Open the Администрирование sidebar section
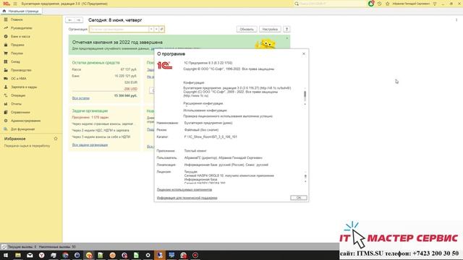 click(x=26, y=121)
